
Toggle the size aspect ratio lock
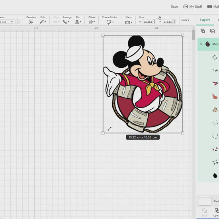(x=160, y=18)
